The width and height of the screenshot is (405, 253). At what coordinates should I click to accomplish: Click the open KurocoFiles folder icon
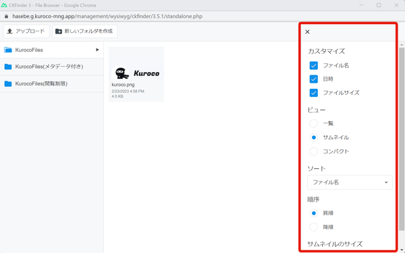(x=8, y=50)
